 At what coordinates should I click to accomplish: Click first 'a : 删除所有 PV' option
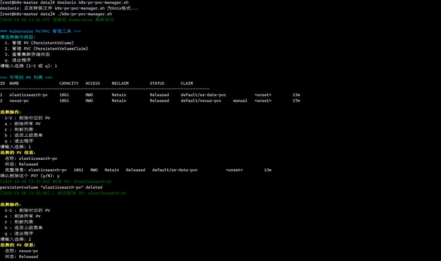(x=22, y=124)
